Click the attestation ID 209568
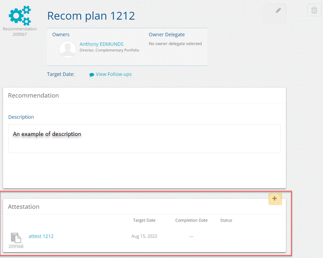Screen dimensions: 323x258 [16, 246]
